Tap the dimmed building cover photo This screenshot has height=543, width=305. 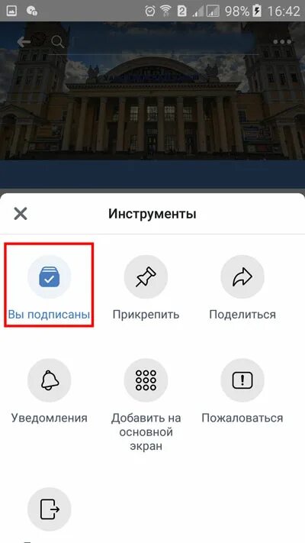(152, 104)
